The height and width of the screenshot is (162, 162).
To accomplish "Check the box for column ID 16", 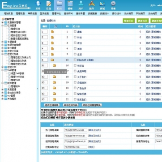I will tap(75, 65).
